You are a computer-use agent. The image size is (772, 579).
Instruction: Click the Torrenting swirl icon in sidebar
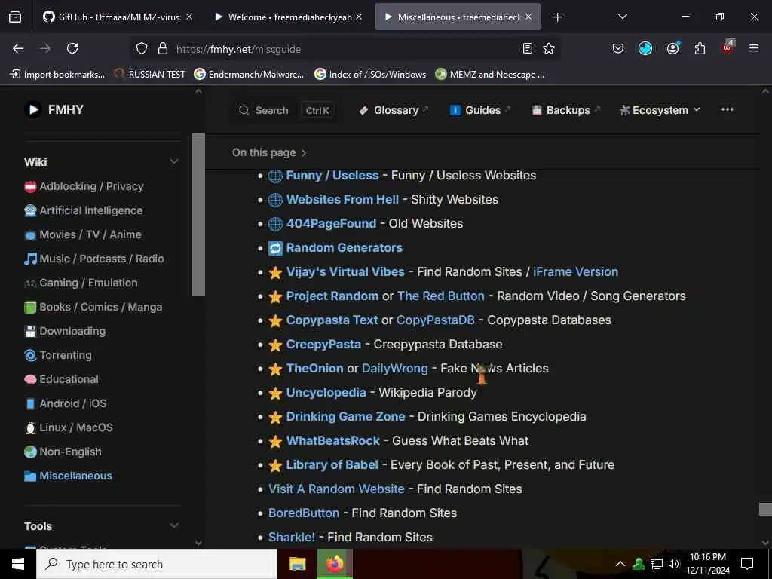[30, 356]
